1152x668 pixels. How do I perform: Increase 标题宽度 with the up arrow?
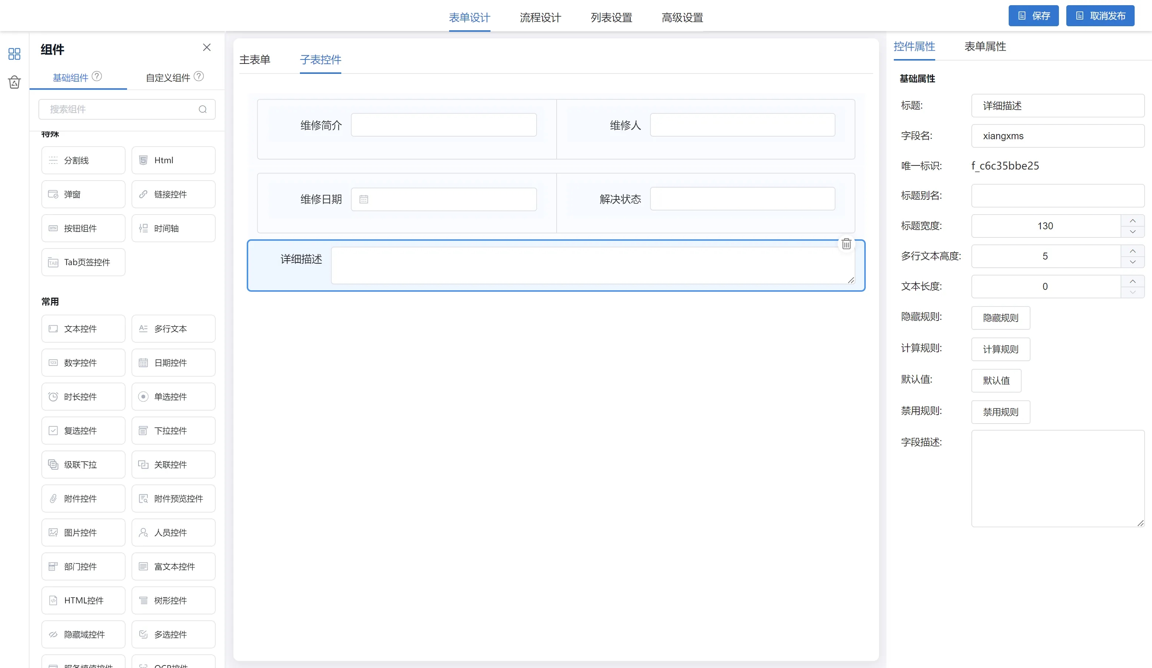click(x=1132, y=221)
